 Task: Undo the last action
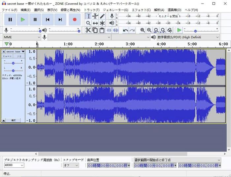pyautogui.click(x=125, y=30)
